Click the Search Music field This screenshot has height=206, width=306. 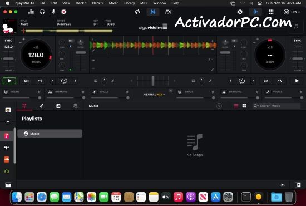click(277, 106)
